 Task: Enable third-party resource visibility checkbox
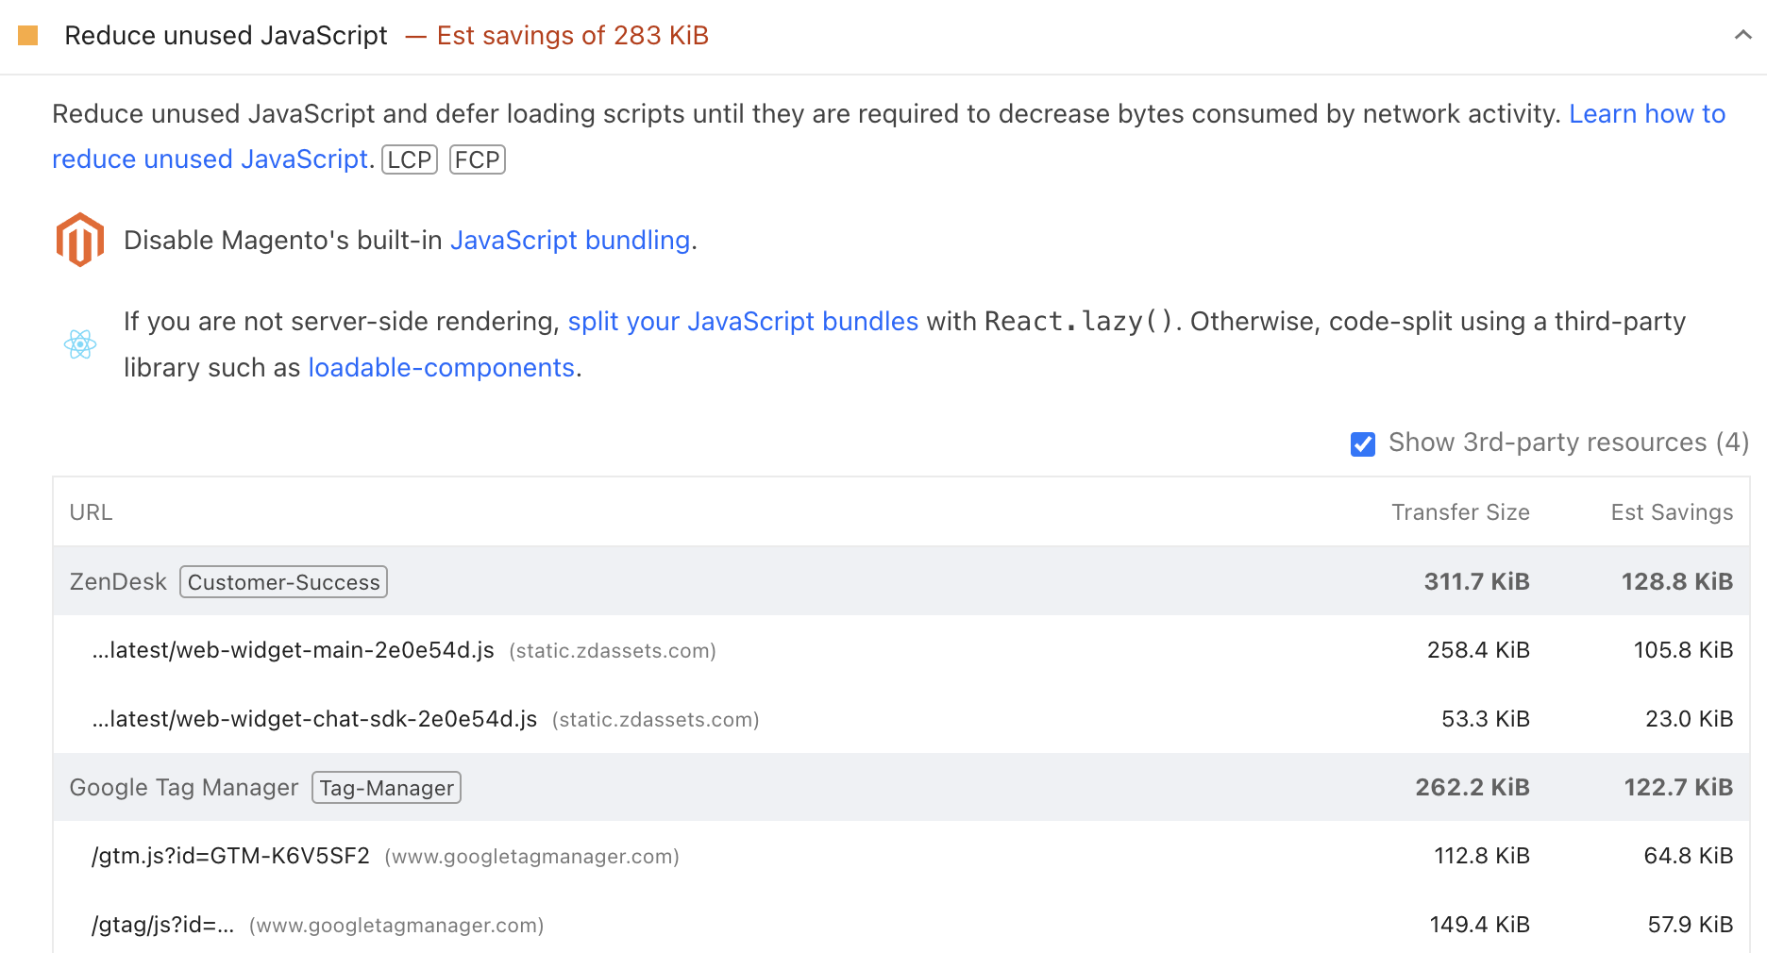(x=1362, y=443)
